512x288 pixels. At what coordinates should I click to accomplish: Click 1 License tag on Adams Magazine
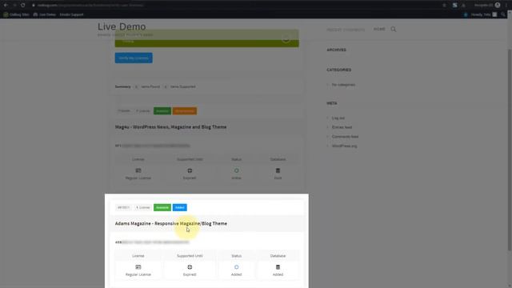coord(143,207)
